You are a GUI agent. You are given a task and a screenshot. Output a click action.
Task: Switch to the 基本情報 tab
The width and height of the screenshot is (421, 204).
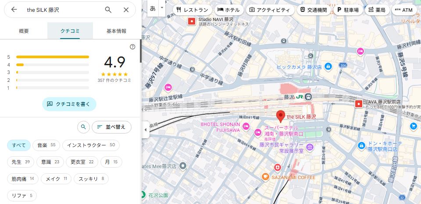116,31
